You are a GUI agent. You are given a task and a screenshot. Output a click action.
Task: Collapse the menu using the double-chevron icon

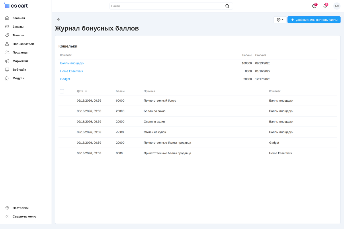[x=7, y=216]
